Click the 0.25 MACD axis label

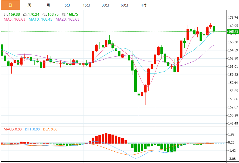tap(231, 142)
